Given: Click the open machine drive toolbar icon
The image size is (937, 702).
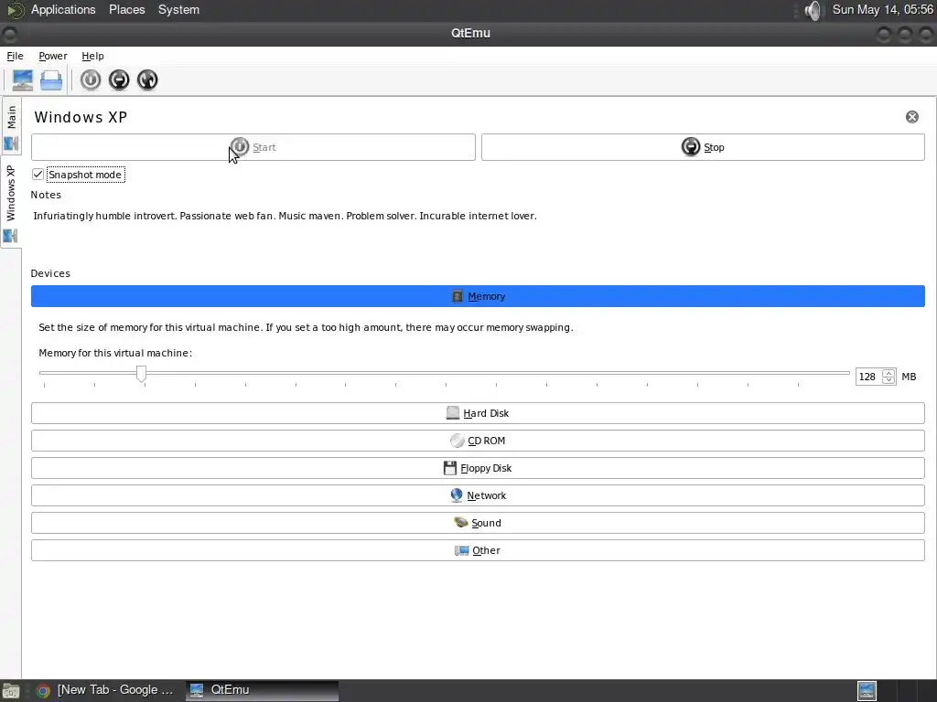Looking at the screenshot, I should pos(51,80).
